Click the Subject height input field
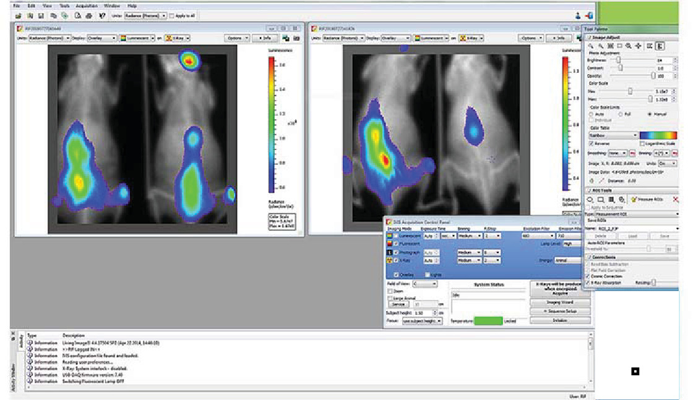 (x=423, y=313)
